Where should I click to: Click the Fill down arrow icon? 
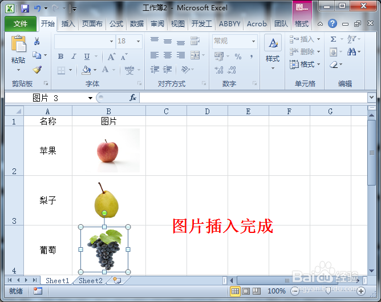334,52
